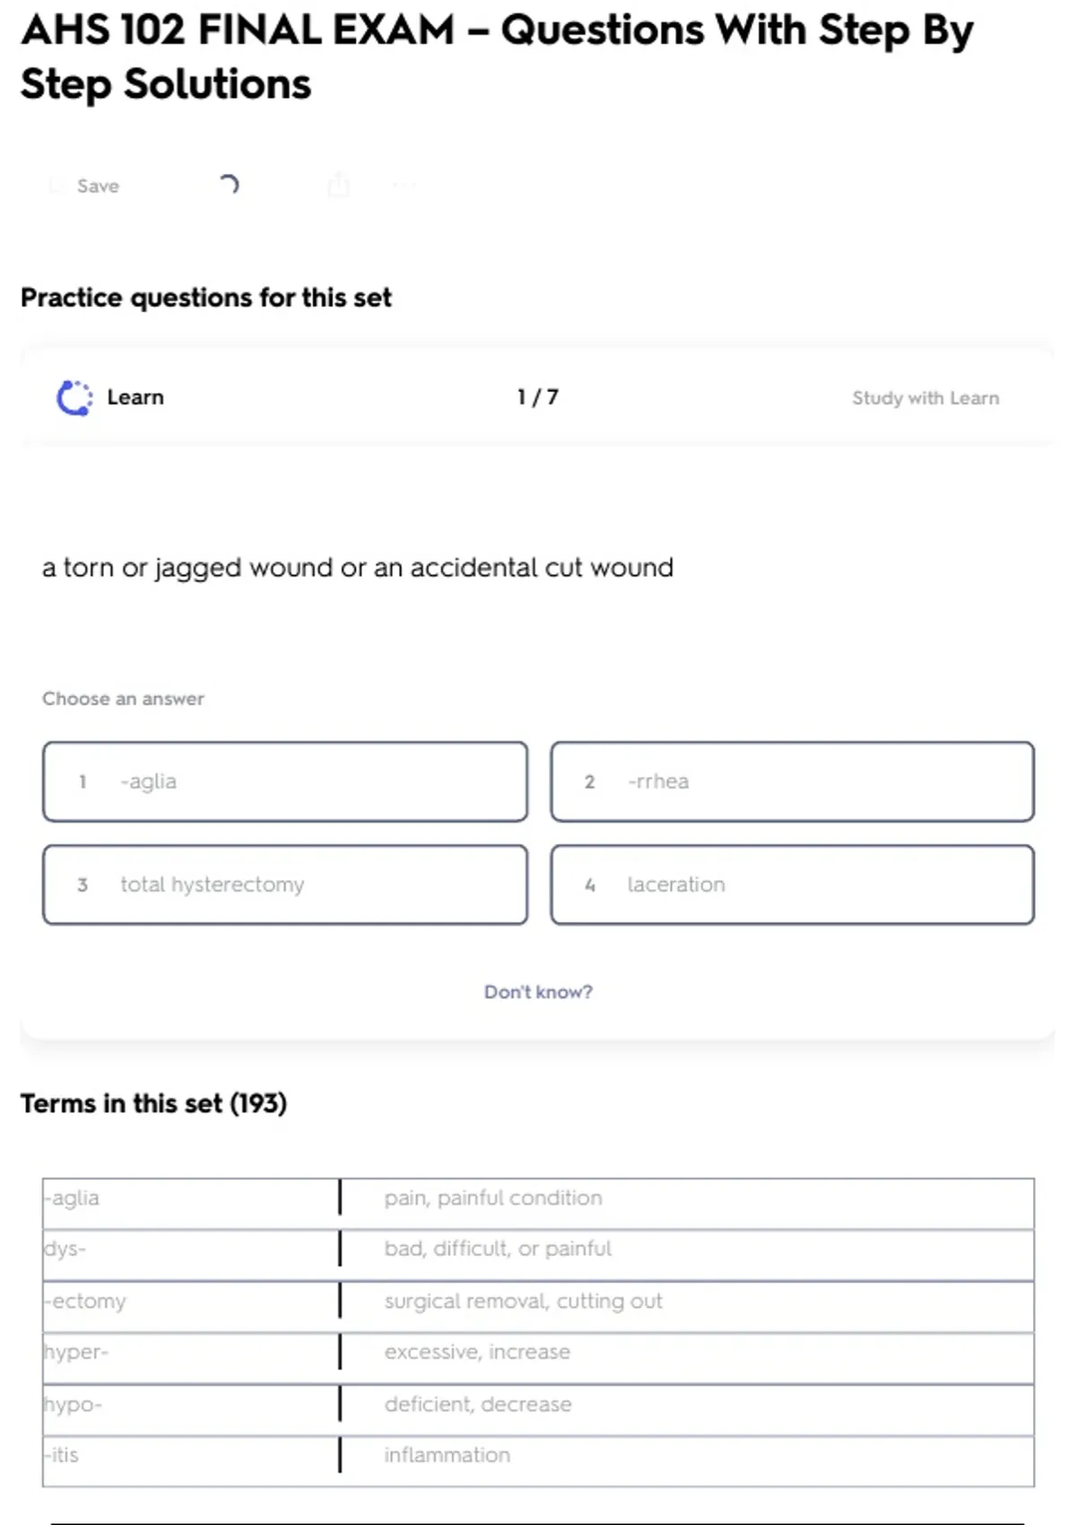Open the three-dots more options menu
The width and height of the screenshot is (1076, 1525).
click(404, 186)
